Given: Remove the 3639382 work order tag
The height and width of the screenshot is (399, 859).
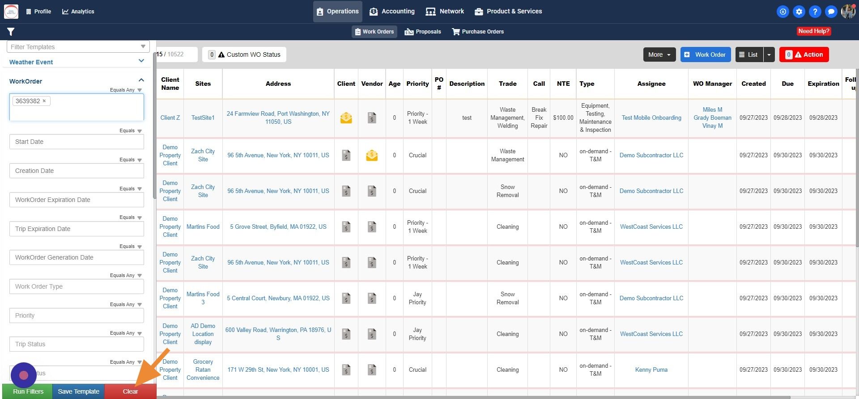Looking at the screenshot, I should [x=44, y=101].
